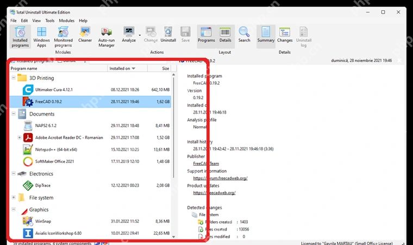Sort by the Size column
This screenshot has height=245, width=413.
159,68
